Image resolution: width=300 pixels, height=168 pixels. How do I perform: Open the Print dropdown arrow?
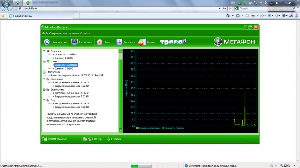258,16
